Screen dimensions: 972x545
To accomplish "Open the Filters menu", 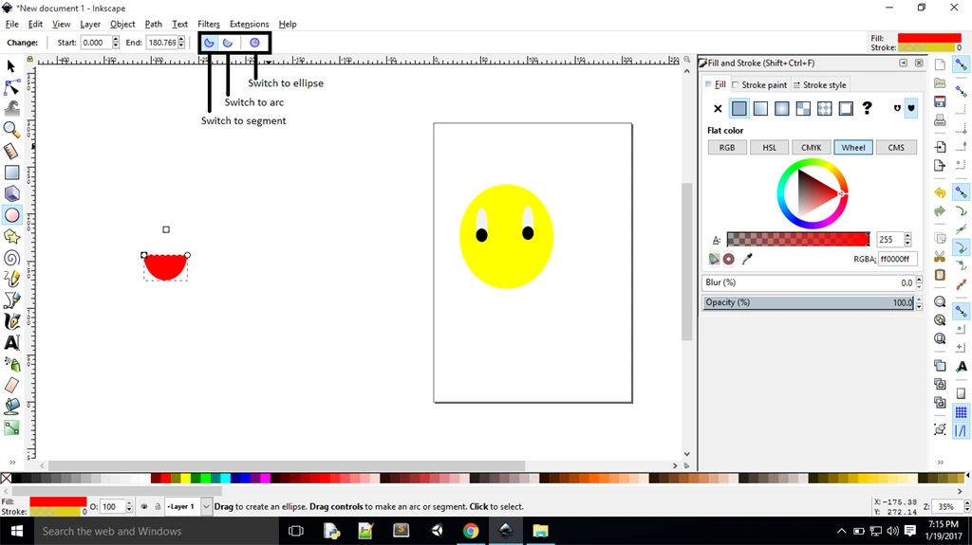I will coord(208,24).
